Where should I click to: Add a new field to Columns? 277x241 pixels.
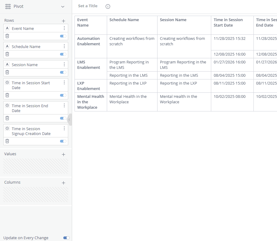pos(63,183)
